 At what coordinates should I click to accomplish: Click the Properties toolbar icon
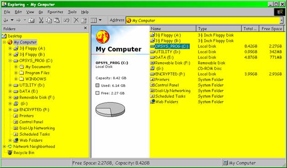point(84,20)
